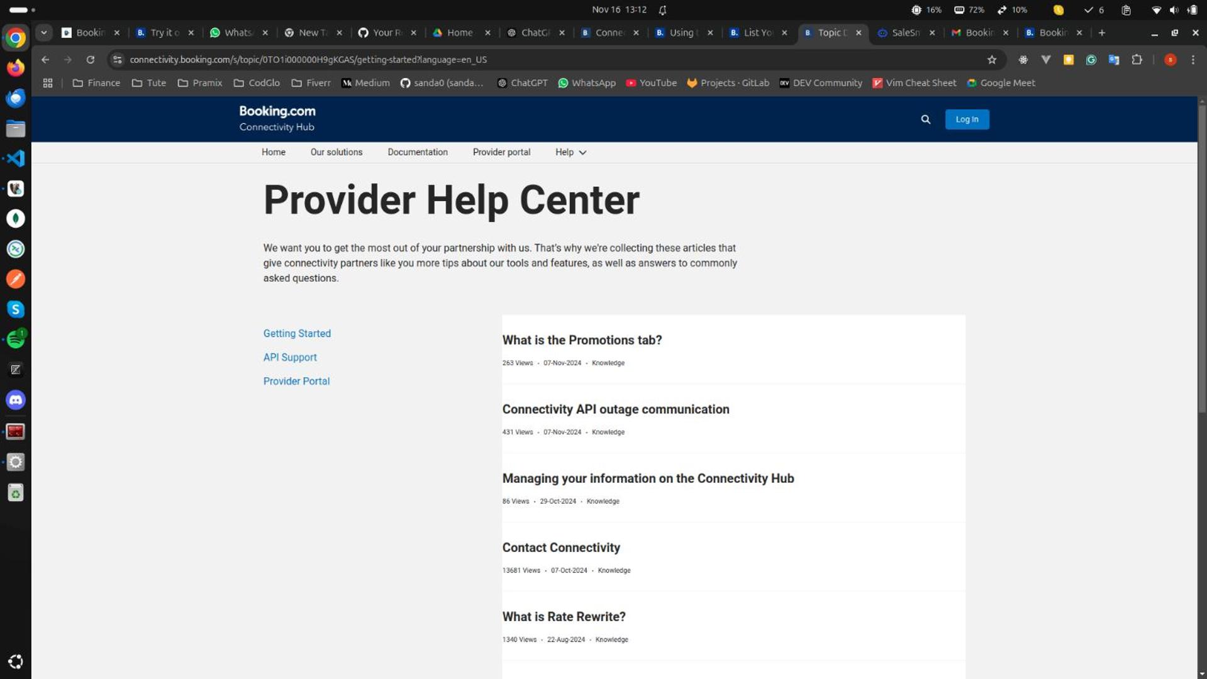The image size is (1207, 679).
Task: Open the CodGlo bookmarks folder
Action: [x=257, y=83]
